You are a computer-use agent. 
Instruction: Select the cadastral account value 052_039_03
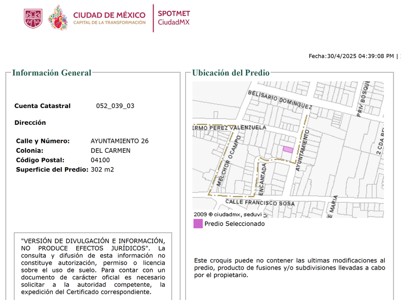115,106
